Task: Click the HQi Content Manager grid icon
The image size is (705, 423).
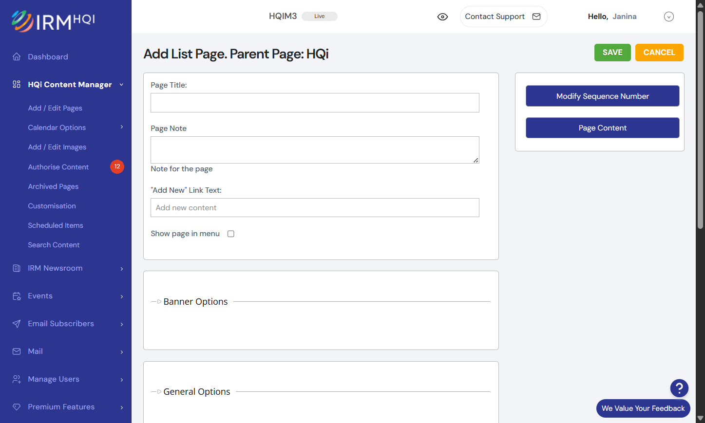Action: [x=17, y=84]
